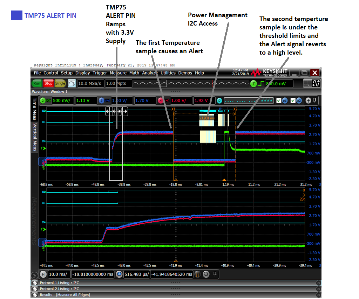359x299 pixels.
Task: Select the Vertical Meas side tab
Action: click(34, 137)
